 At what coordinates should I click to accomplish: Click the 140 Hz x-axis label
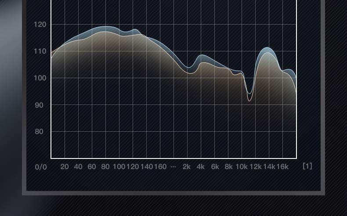click(147, 167)
